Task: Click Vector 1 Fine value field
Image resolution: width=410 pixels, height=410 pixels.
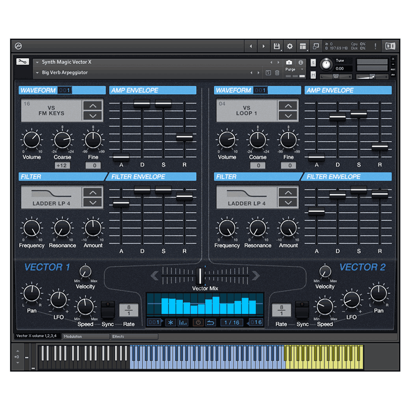Action: tap(93, 165)
